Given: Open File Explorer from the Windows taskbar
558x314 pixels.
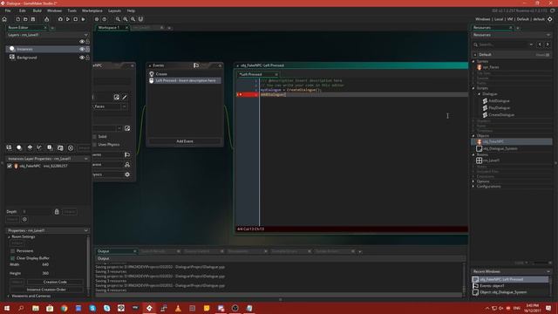Looking at the screenshot, I should [35, 308].
